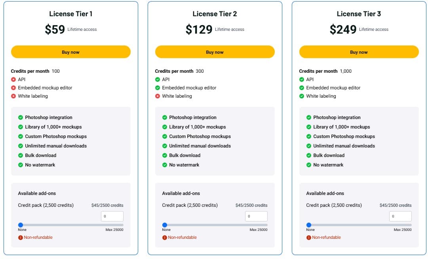Image resolution: width=428 pixels, height=259 pixels.
Task: Click Buy now for License Tier 3
Action: 359,52
